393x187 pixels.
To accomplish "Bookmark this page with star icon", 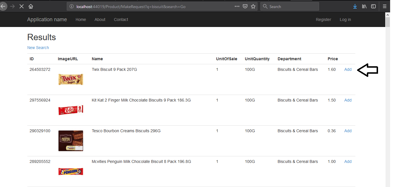I will pos(253,6).
